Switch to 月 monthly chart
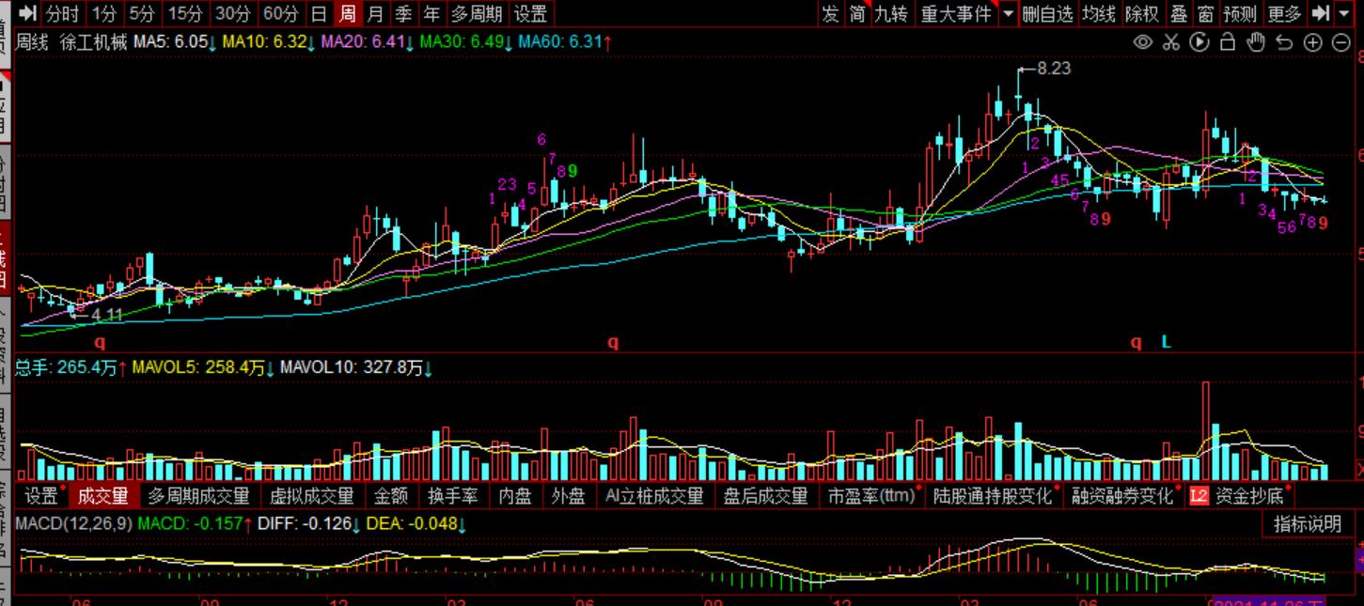The height and width of the screenshot is (606, 1364). point(376,13)
